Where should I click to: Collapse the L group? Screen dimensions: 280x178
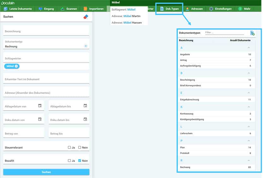(249, 127)
